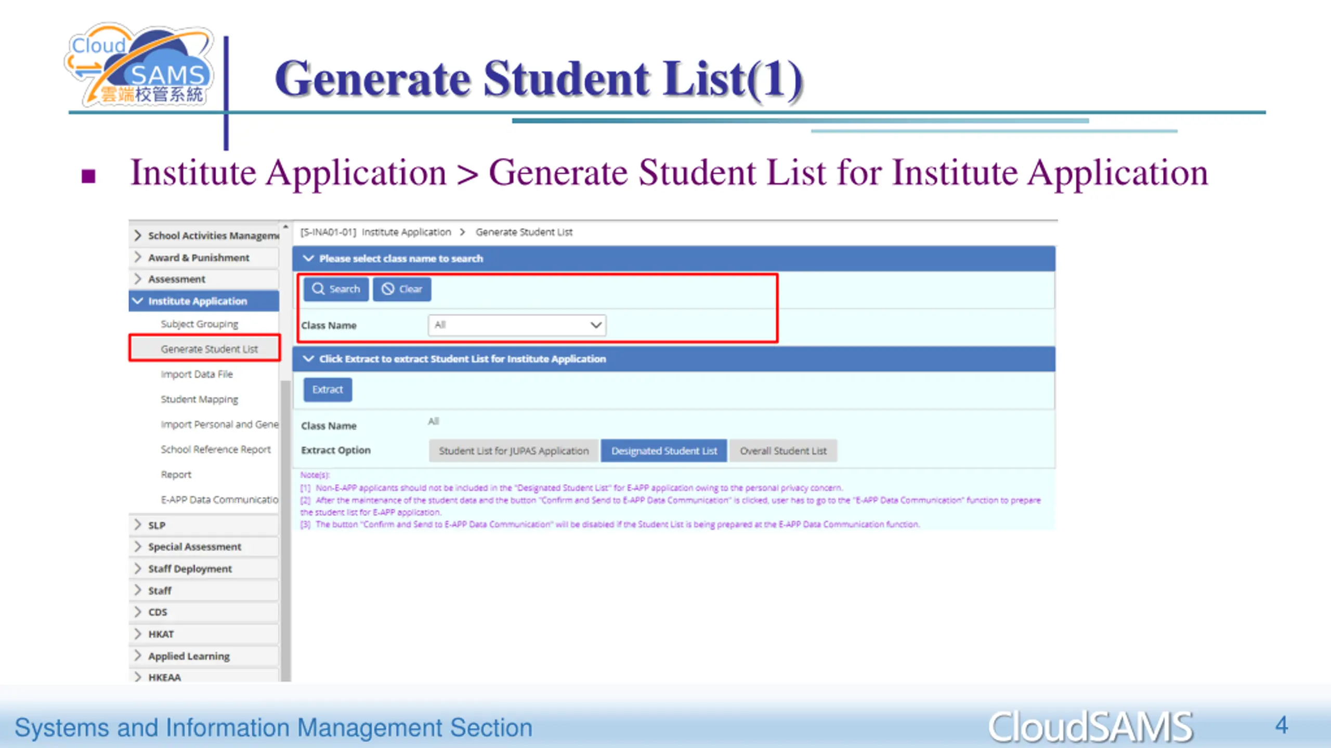Viewport: 1331px width, 748px height.
Task: Select Overall Student List option
Action: point(783,451)
